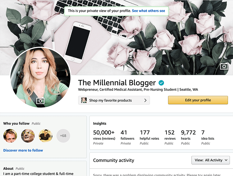233x176 pixels.
Task: Click the Insights heading
Action: point(99,124)
